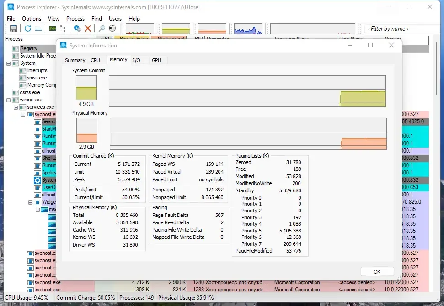This screenshot has width=444, height=306.
Task: Click the red X Kill Process icon
Action: (88, 28)
